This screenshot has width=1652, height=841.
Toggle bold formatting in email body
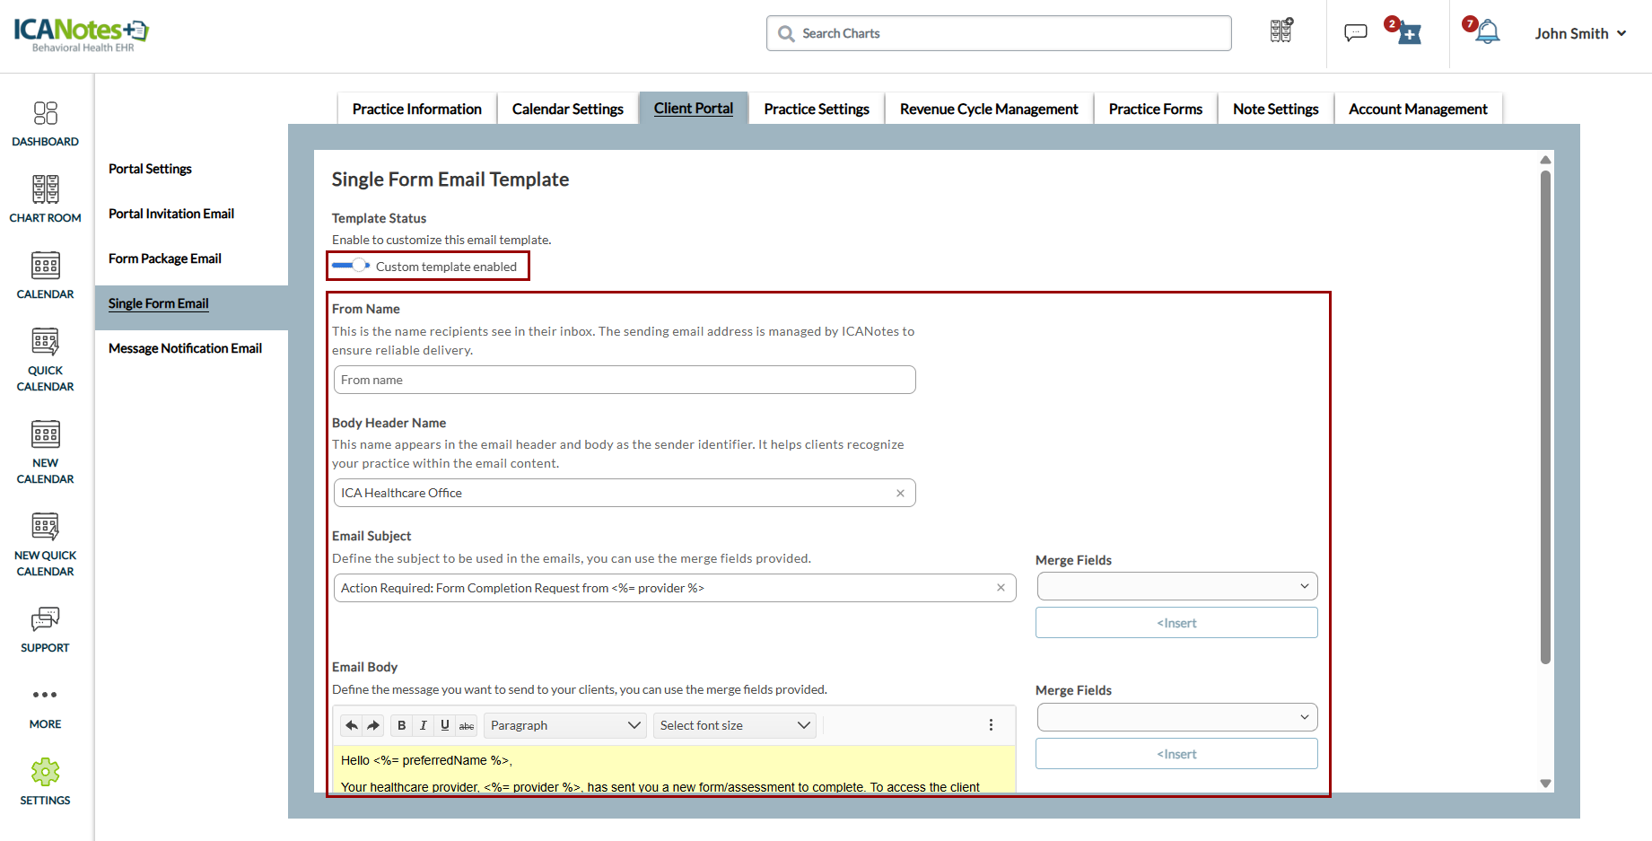(401, 725)
